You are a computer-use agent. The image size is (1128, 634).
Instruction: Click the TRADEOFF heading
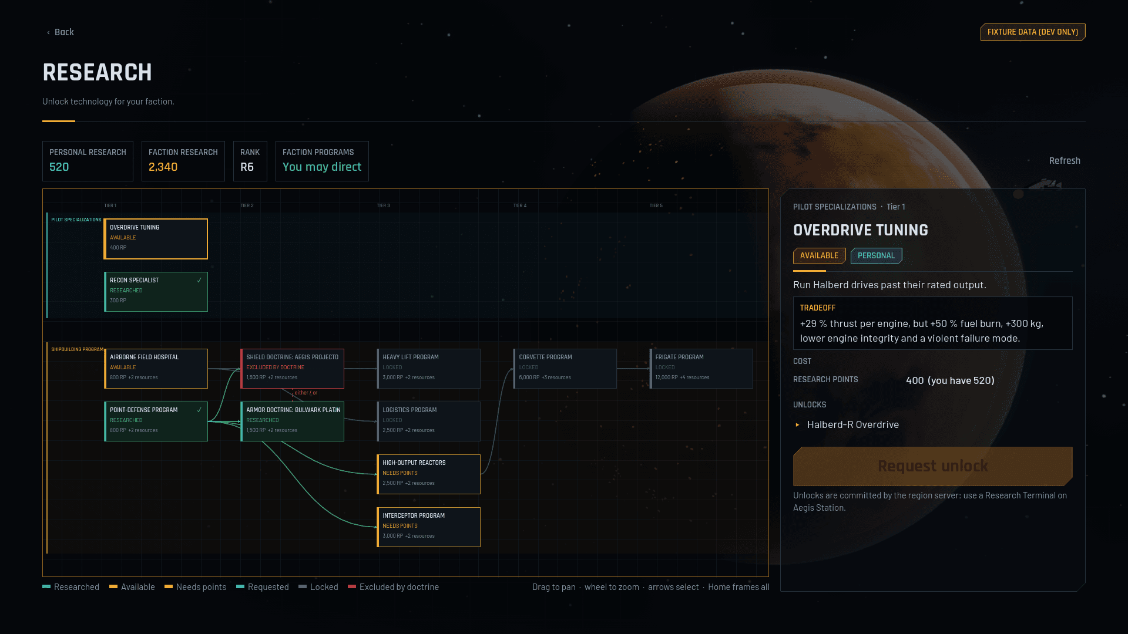tap(817, 308)
